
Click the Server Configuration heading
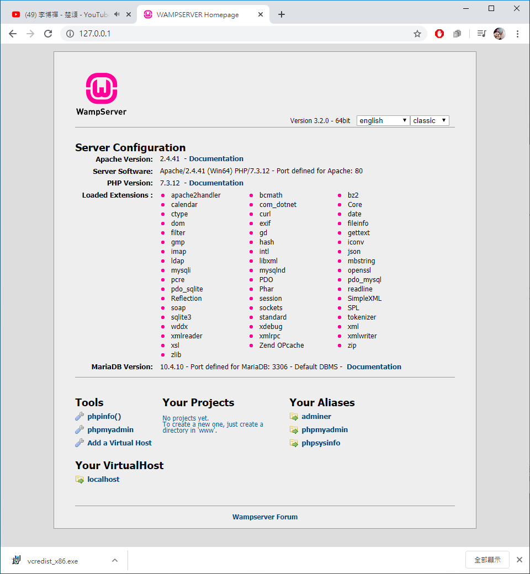[130, 147]
